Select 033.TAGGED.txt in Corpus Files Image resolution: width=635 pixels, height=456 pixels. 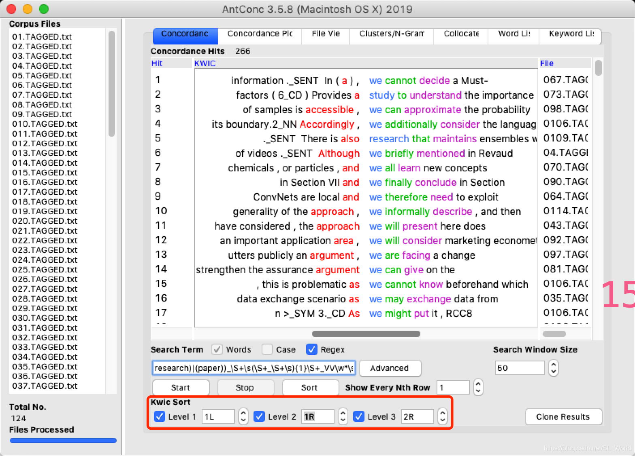(x=45, y=347)
